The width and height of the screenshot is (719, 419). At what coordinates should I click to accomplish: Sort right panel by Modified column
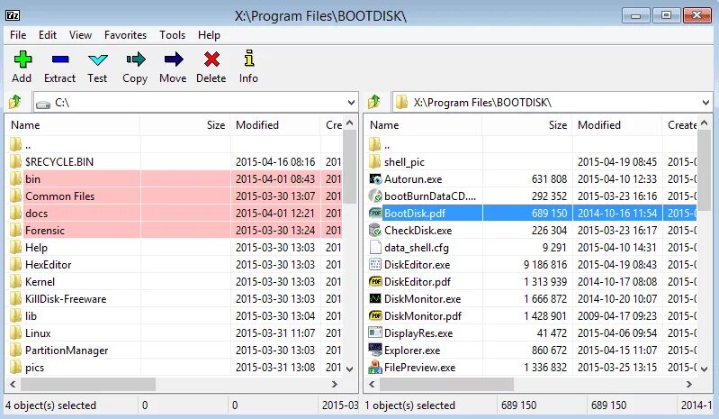pyautogui.click(x=617, y=125)
